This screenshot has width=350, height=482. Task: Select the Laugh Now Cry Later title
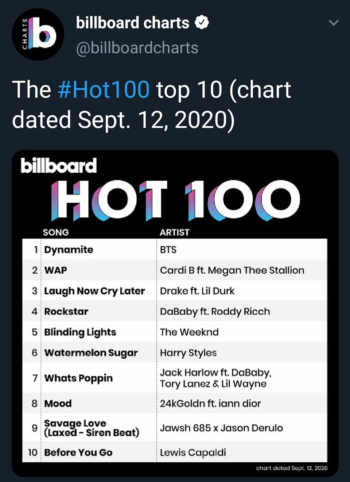pos(94,291)
